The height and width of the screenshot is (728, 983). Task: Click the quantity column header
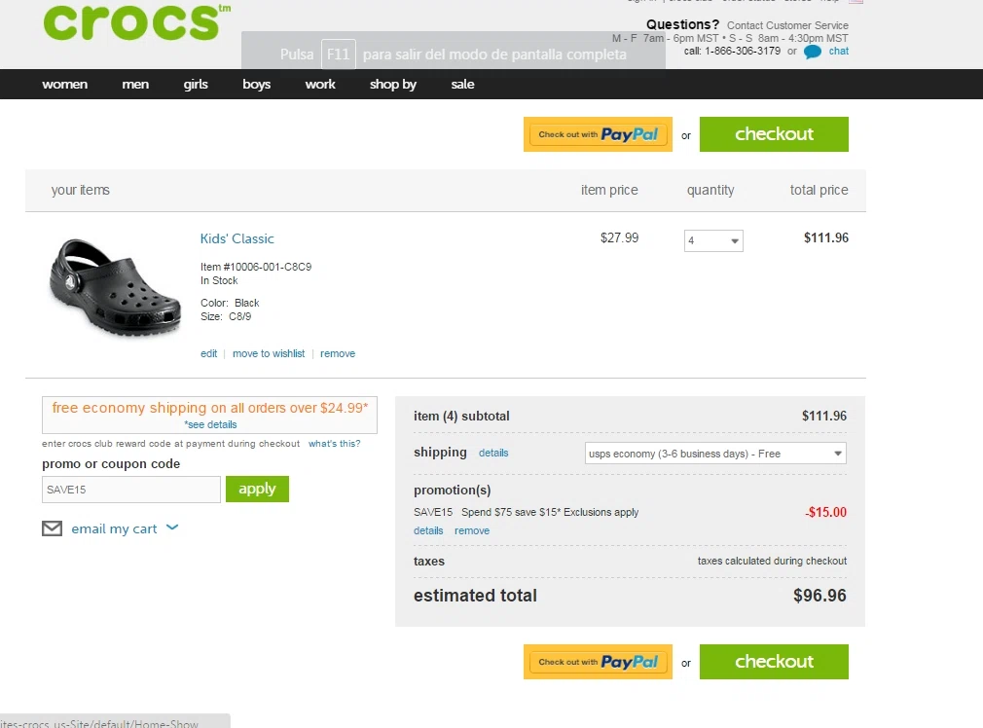coord(710,190)
